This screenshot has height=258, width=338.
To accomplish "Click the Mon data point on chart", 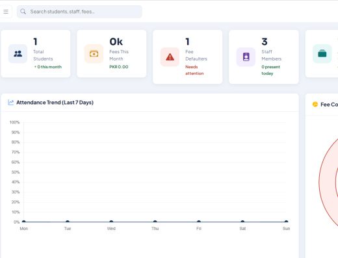I will coord(24,222).
